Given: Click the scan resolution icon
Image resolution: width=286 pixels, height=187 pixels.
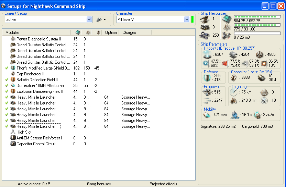Looking at the screenshot, I should coord(233,100).
